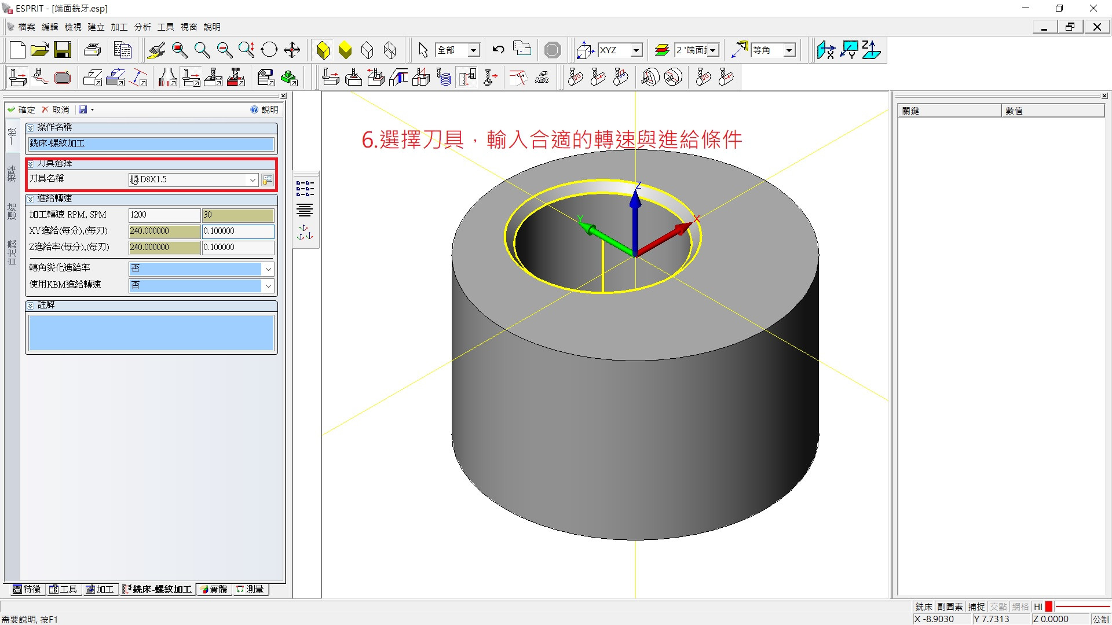This screenshot has width=1112, height=625.
Task: Select the YZ plane icon with X arrow
Action: click(826, 50)
